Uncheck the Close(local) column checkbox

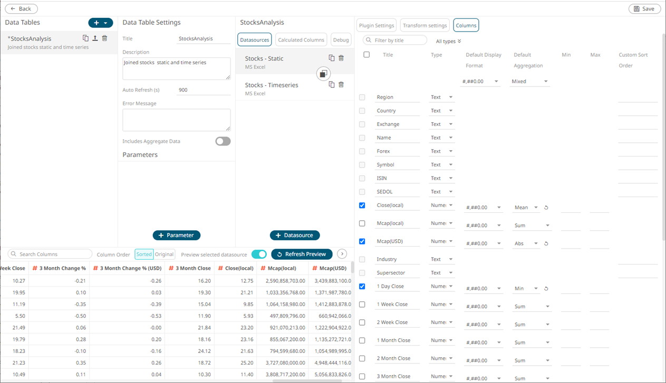(x=362, y=205)
